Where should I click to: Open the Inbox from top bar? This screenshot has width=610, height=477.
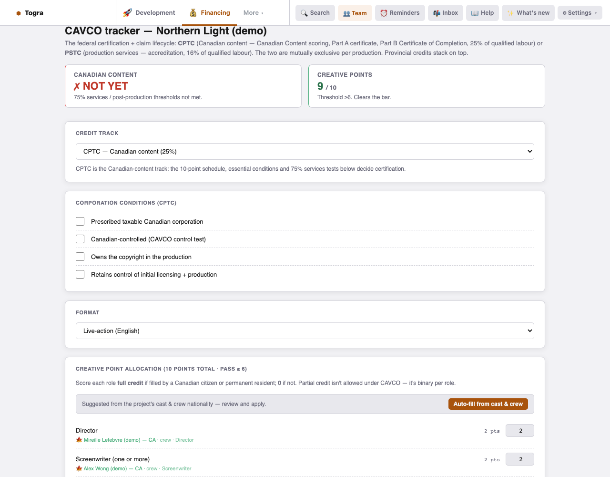point(446,13)
